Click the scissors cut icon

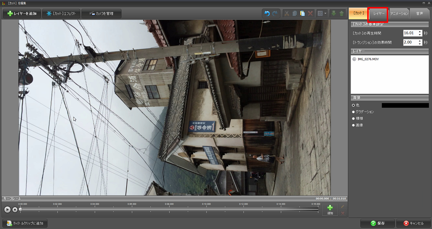point(287,14)
